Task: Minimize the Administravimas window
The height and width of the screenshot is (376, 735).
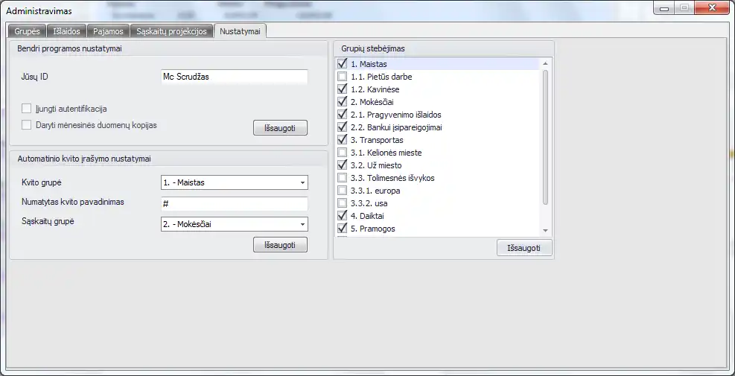Action: point(665,8)
